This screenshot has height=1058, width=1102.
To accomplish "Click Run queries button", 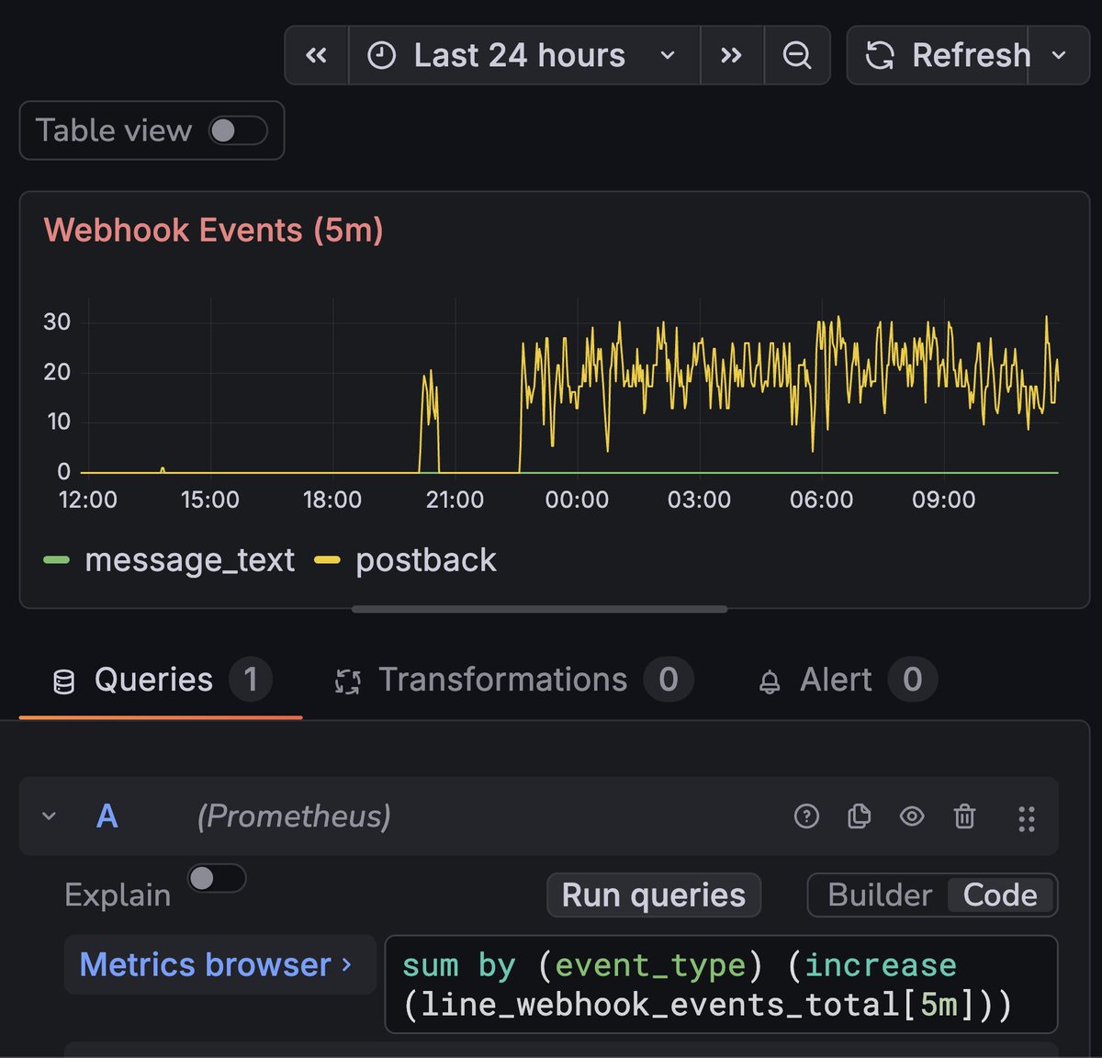I will pos(654,895).
